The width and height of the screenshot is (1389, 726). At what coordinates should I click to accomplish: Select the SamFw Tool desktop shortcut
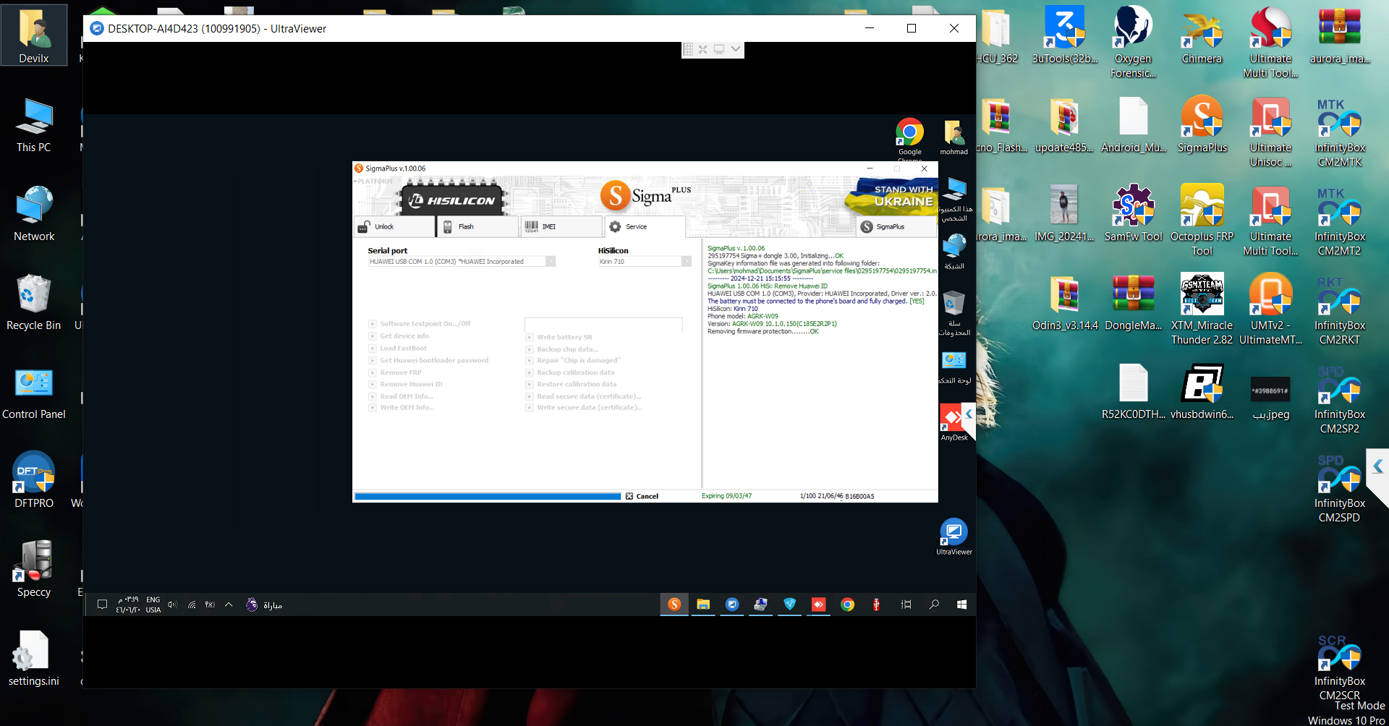[x=1133, y=213]
